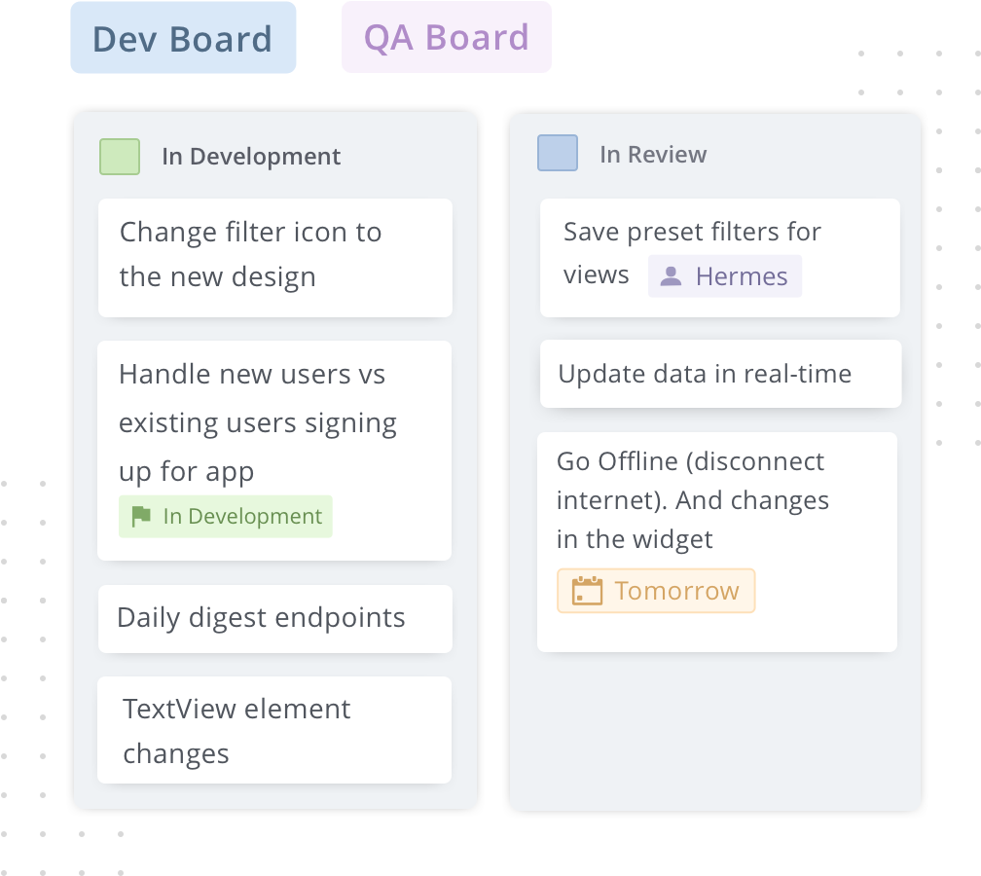
Task: Open the Go Offline widget card
Action: tap(717, 542)
